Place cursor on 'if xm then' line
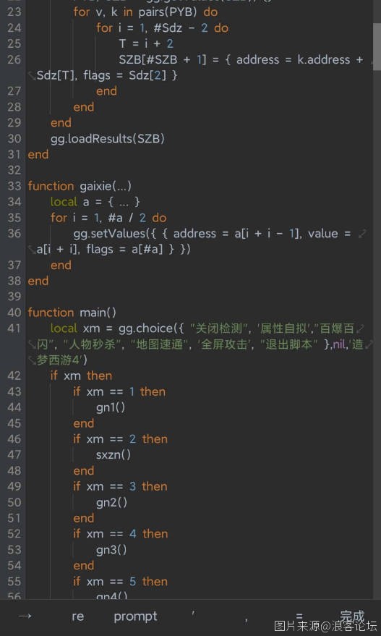The width and height of the screenshot is (381, 636). point(81,376)
